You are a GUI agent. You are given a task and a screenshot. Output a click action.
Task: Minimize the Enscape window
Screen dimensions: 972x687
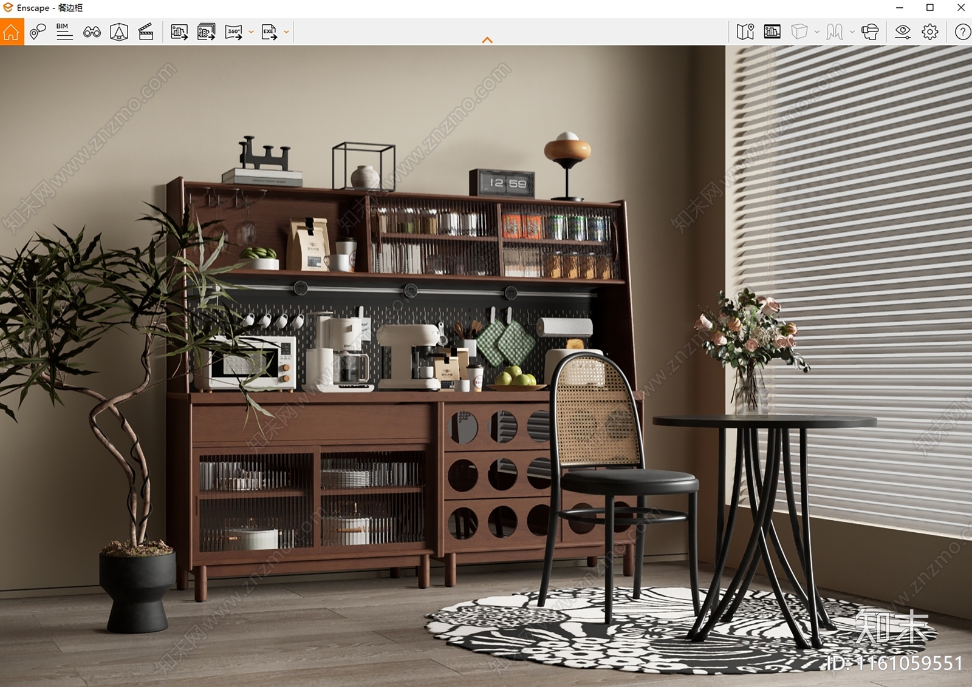pos(900,8)
